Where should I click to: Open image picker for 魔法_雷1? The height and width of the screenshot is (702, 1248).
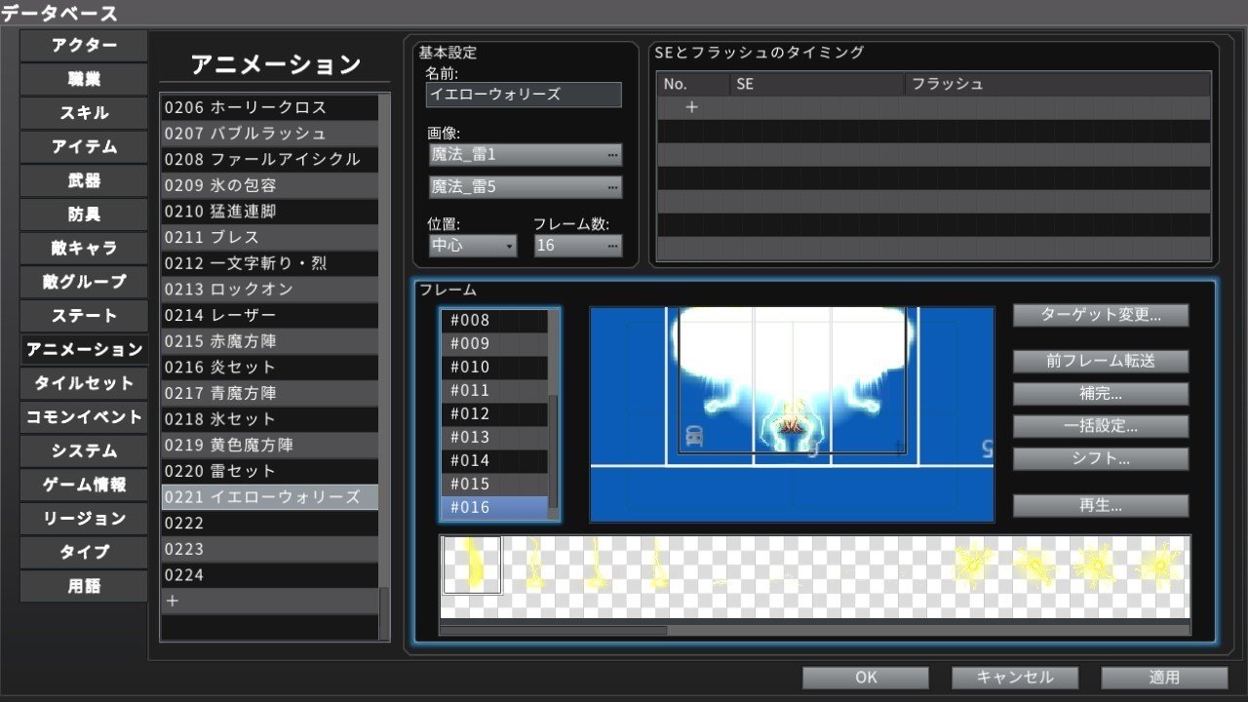(x=525, y=155)
